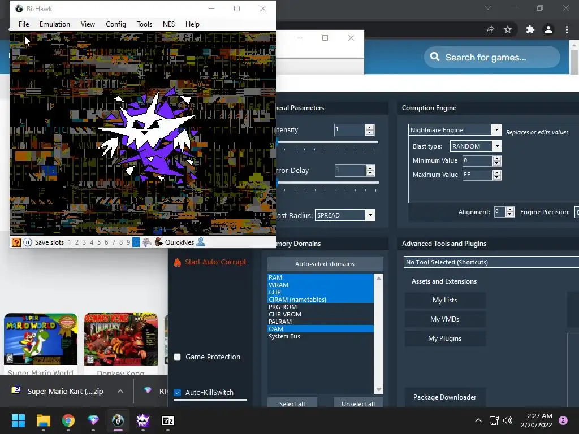Click the Auto-select domains button
Viewport: 579px width, 434px height.
tap(325, 264)
